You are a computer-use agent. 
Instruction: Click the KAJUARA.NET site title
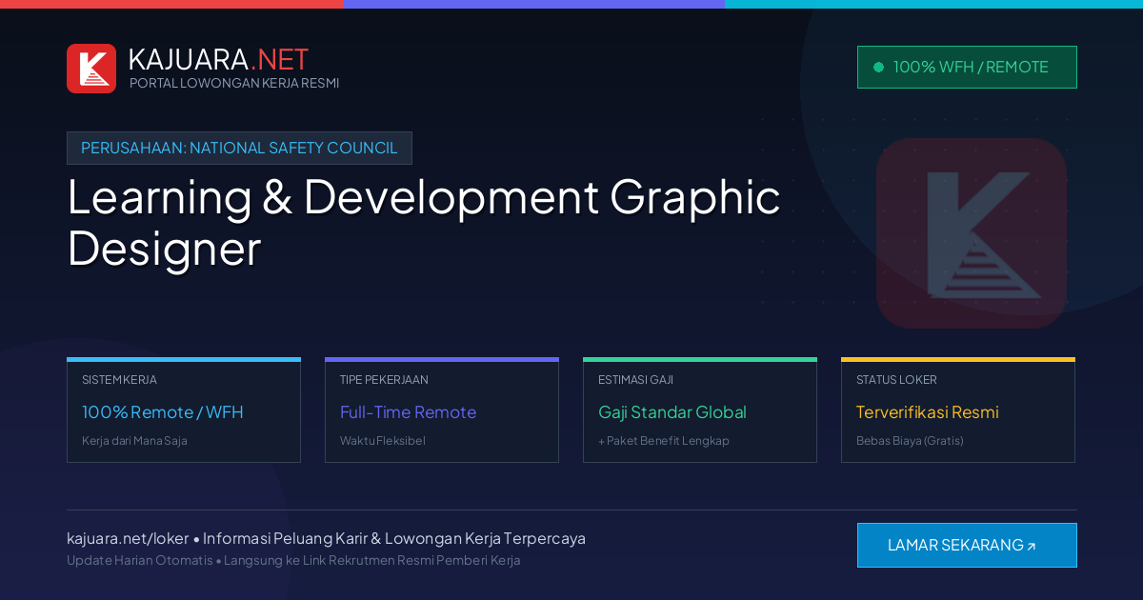(218, 59)
